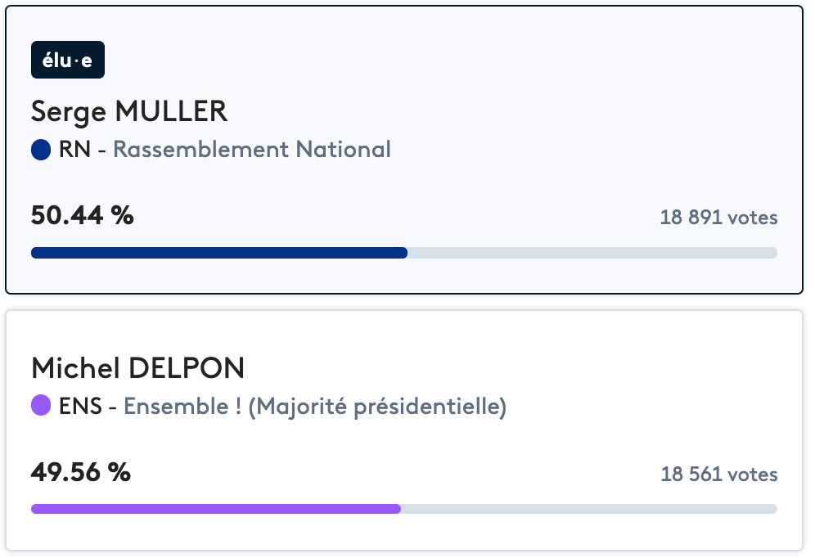The height and width of the screenshot is (558, 815).
Task: Click the unfilled gray part of Delpon's bar
Action: tap(589, 509)
